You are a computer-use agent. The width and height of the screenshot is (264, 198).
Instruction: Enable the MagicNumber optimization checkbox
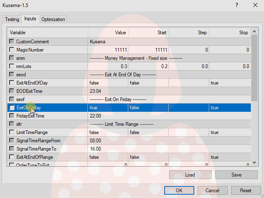[12, 50]
